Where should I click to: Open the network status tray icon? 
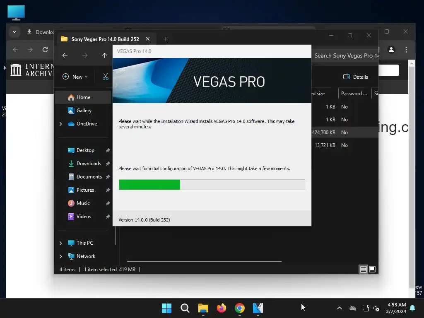click(x=366, y=308)
